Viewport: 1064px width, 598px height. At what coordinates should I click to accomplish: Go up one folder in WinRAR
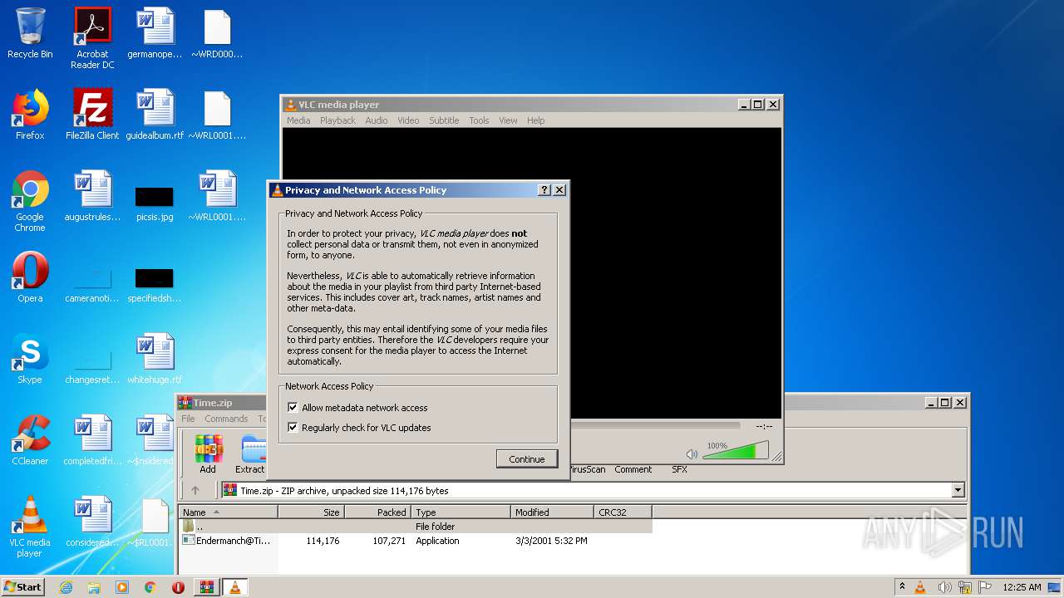coord(195,490)
